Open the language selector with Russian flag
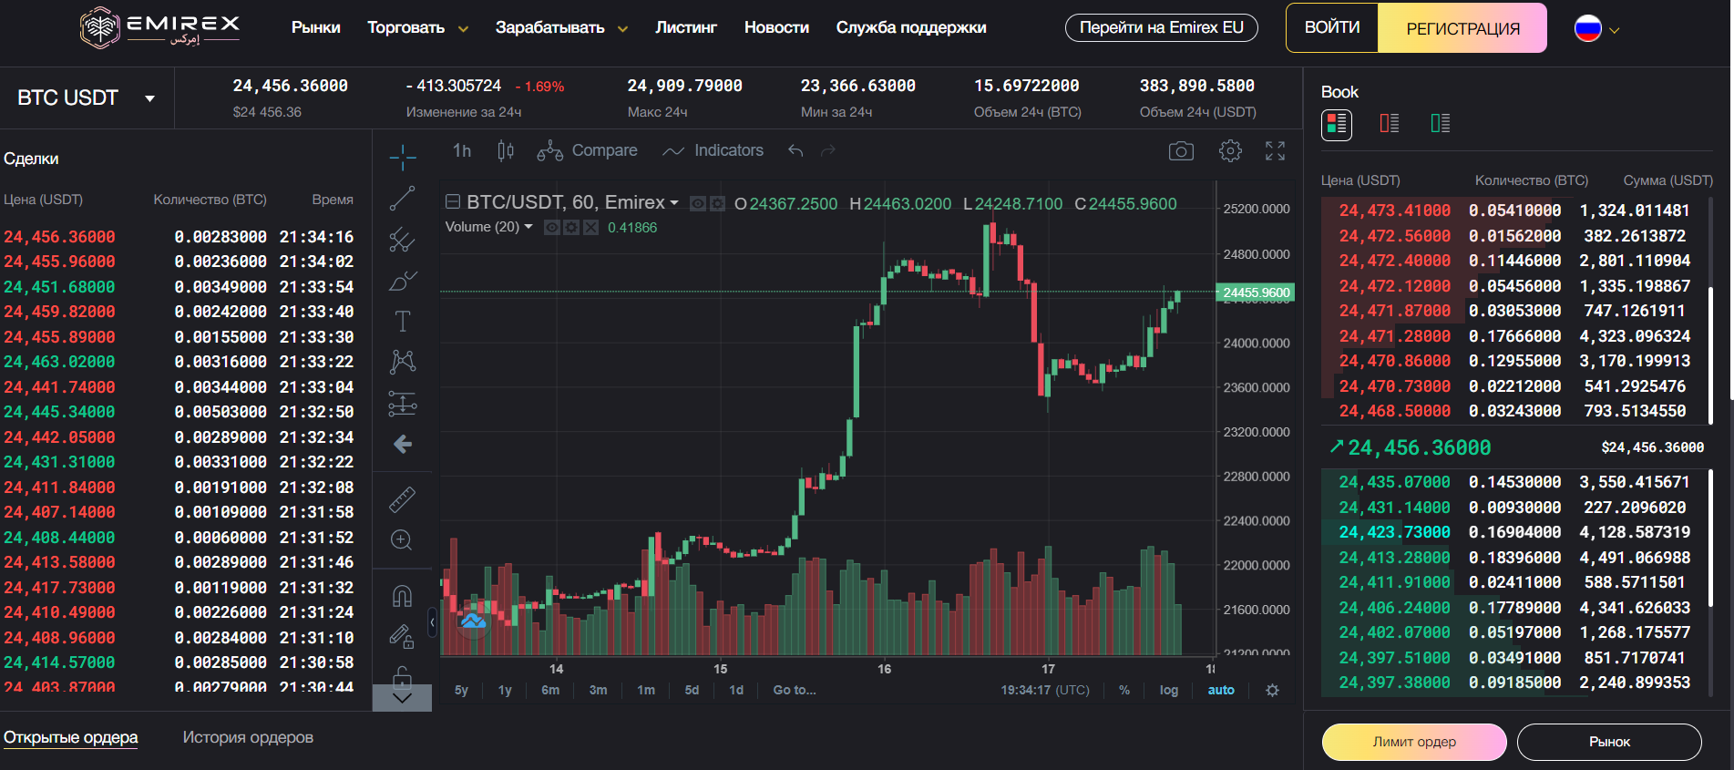The width and height of the screenshot is (1734, 770). point(1596,29)
